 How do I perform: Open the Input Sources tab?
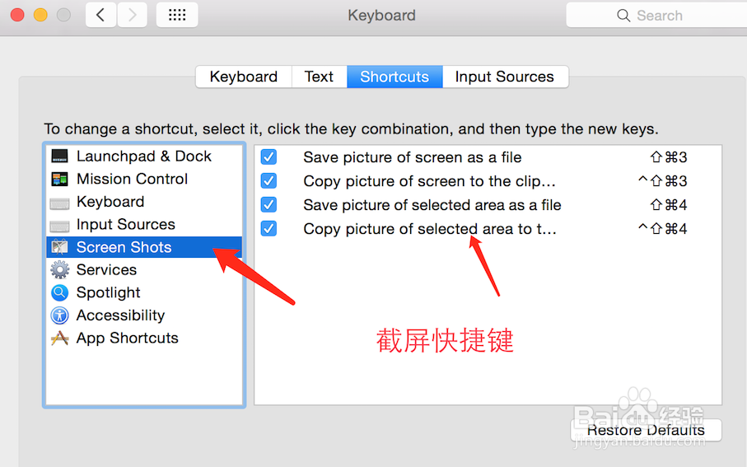(x=505, y=77)
